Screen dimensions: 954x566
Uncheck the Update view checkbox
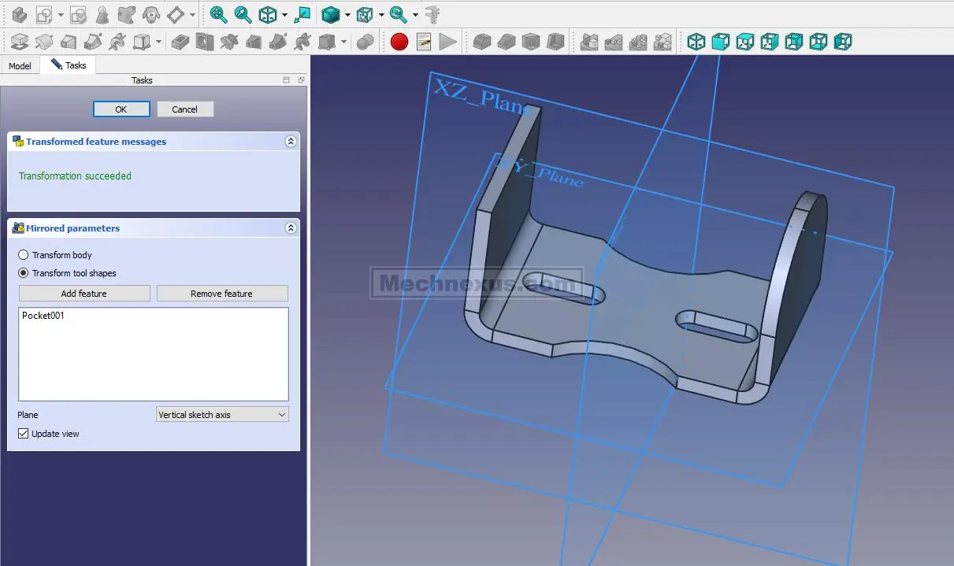24,434
